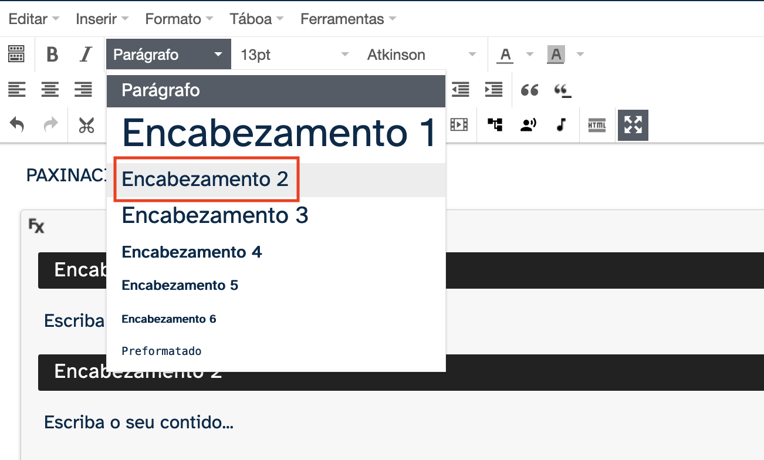Image resolution: width=764 pixels, height=460 pixels.
Task: Click the music note audio icon
Action: pyautogui.click(x=560, y=124)
